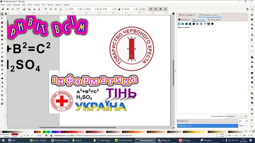Toggle move patterns with object
Screen dimensions: 255x143
coord(165,9)
